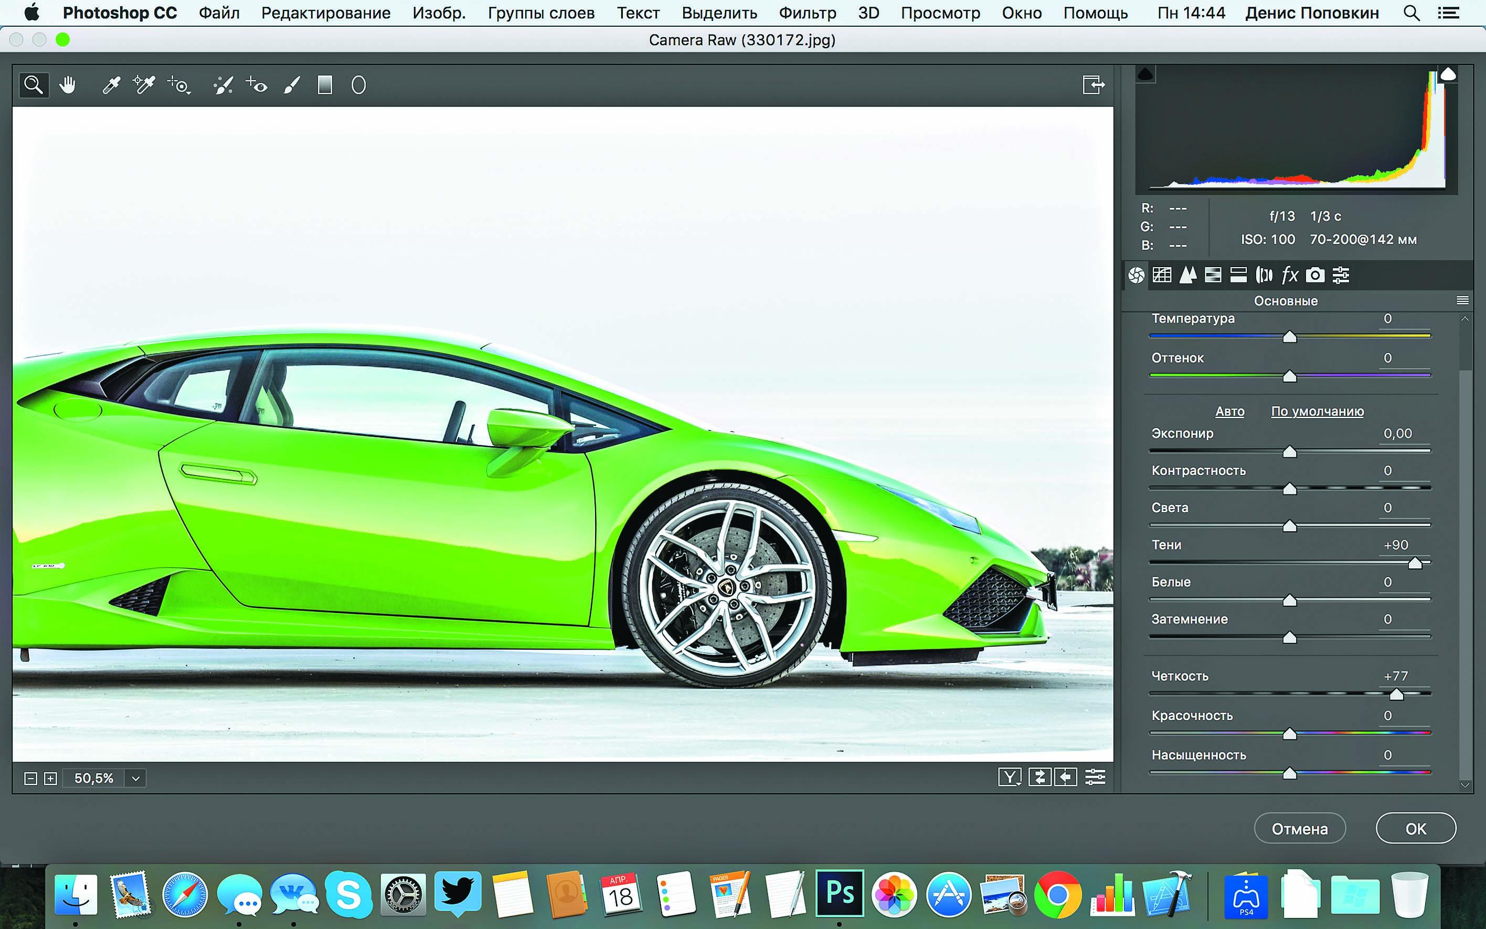Choose the Adjustment Brush tool
This screenshot has width=1486, height=929.
(292, 85)
